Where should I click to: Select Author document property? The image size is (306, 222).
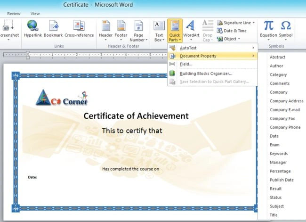[276, 66]
